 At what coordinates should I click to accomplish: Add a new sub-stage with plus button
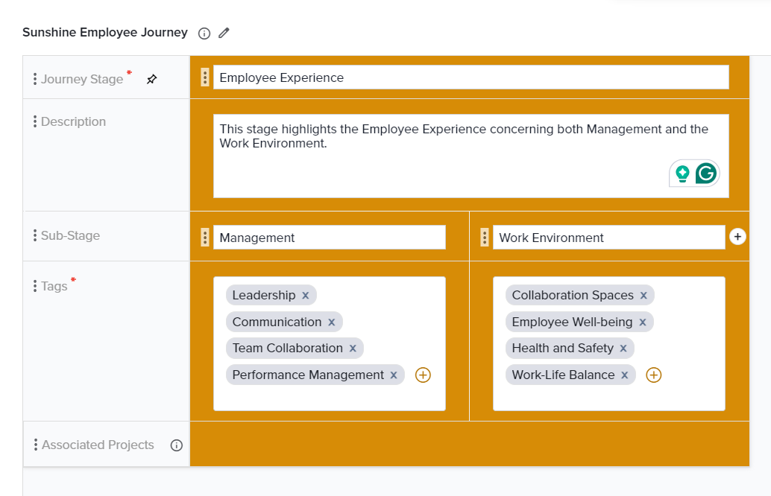(737, 236)
